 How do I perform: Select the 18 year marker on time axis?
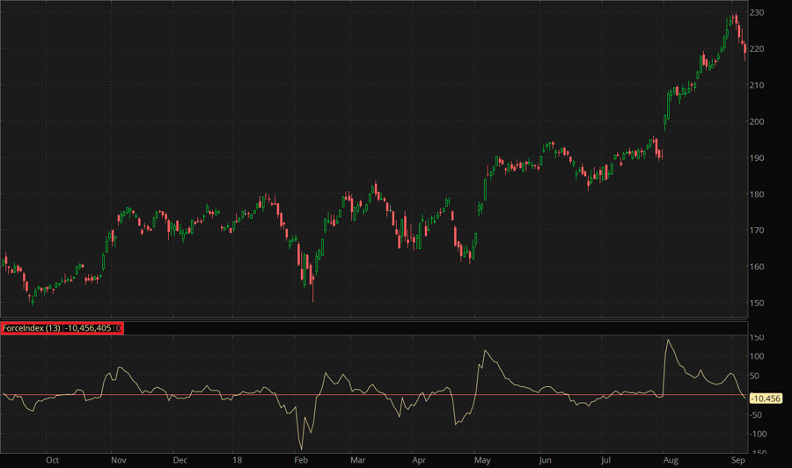(237, 459)
